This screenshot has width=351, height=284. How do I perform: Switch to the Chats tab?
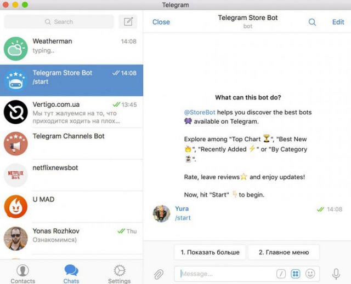[x=71, y=274]
